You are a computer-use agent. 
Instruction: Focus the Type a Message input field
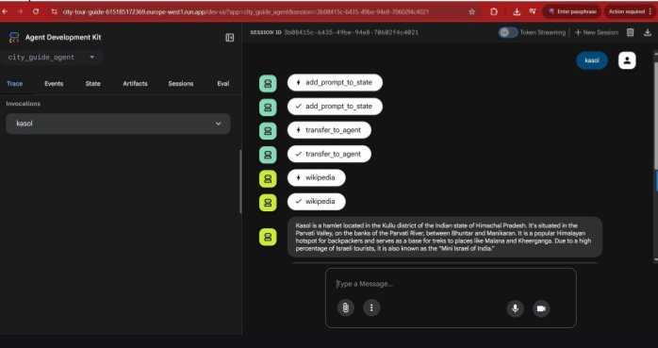(451, 284)
